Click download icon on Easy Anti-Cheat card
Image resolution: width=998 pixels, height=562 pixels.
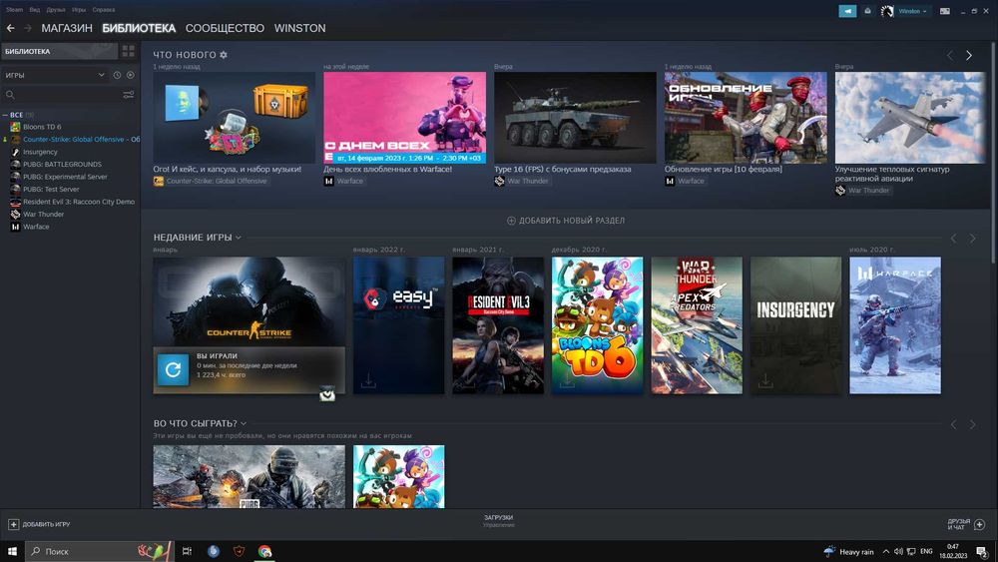pyautogui.click(x=368, y=380)
